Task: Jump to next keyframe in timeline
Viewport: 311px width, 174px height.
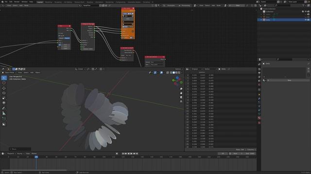Action: (x=134, y=154)
